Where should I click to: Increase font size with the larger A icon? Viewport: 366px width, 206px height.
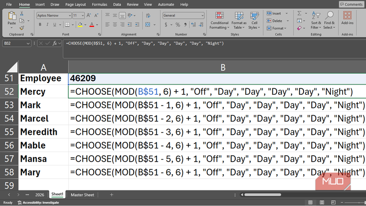(x=89, y=16)
